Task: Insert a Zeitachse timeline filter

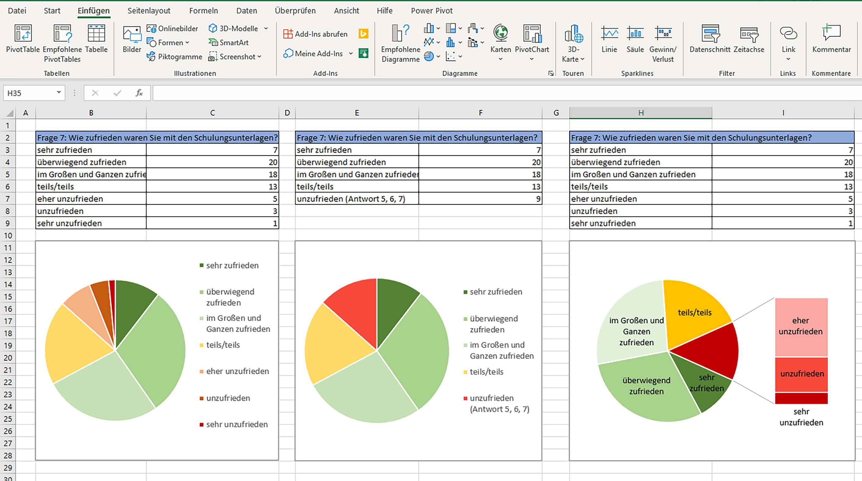Action: point(749,34)
